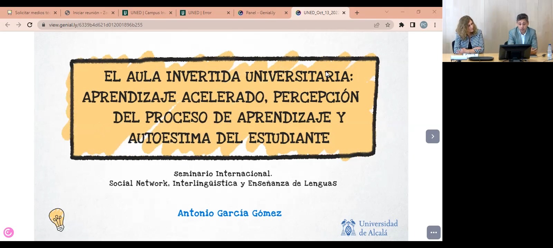Click the pink Genially logo badge
This screenshot has width=553, height=248.
coord(9,232)
